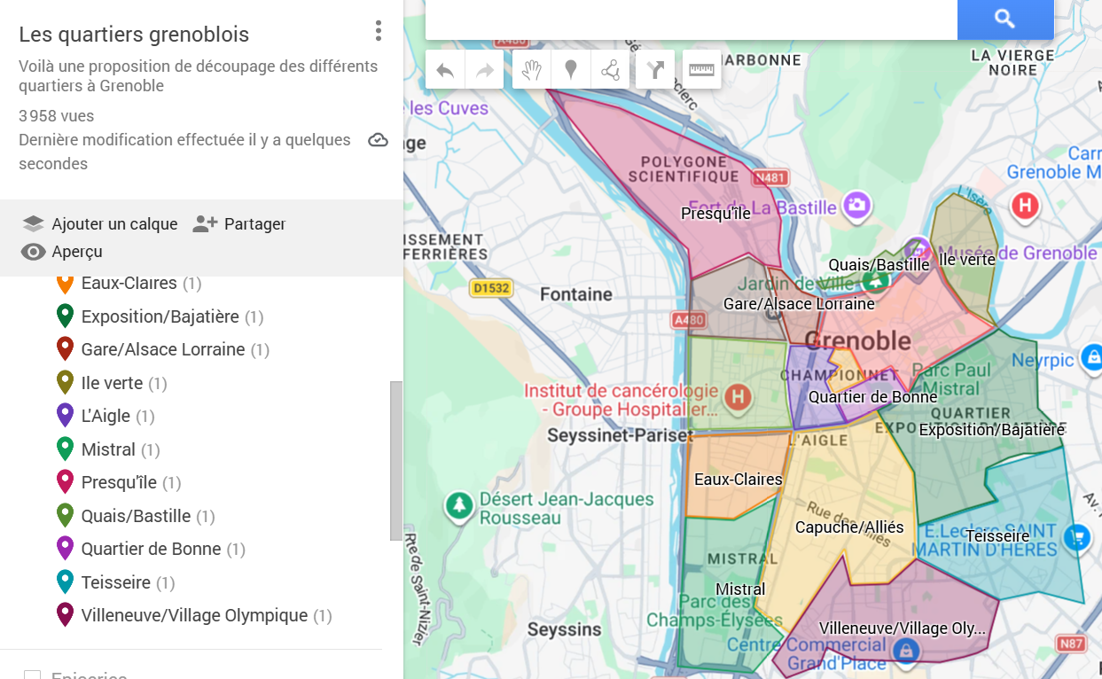Click the Villeneuve/Village Oly... map label
The width and height of the screenshot is (1102, 679).
coord(902,629)
